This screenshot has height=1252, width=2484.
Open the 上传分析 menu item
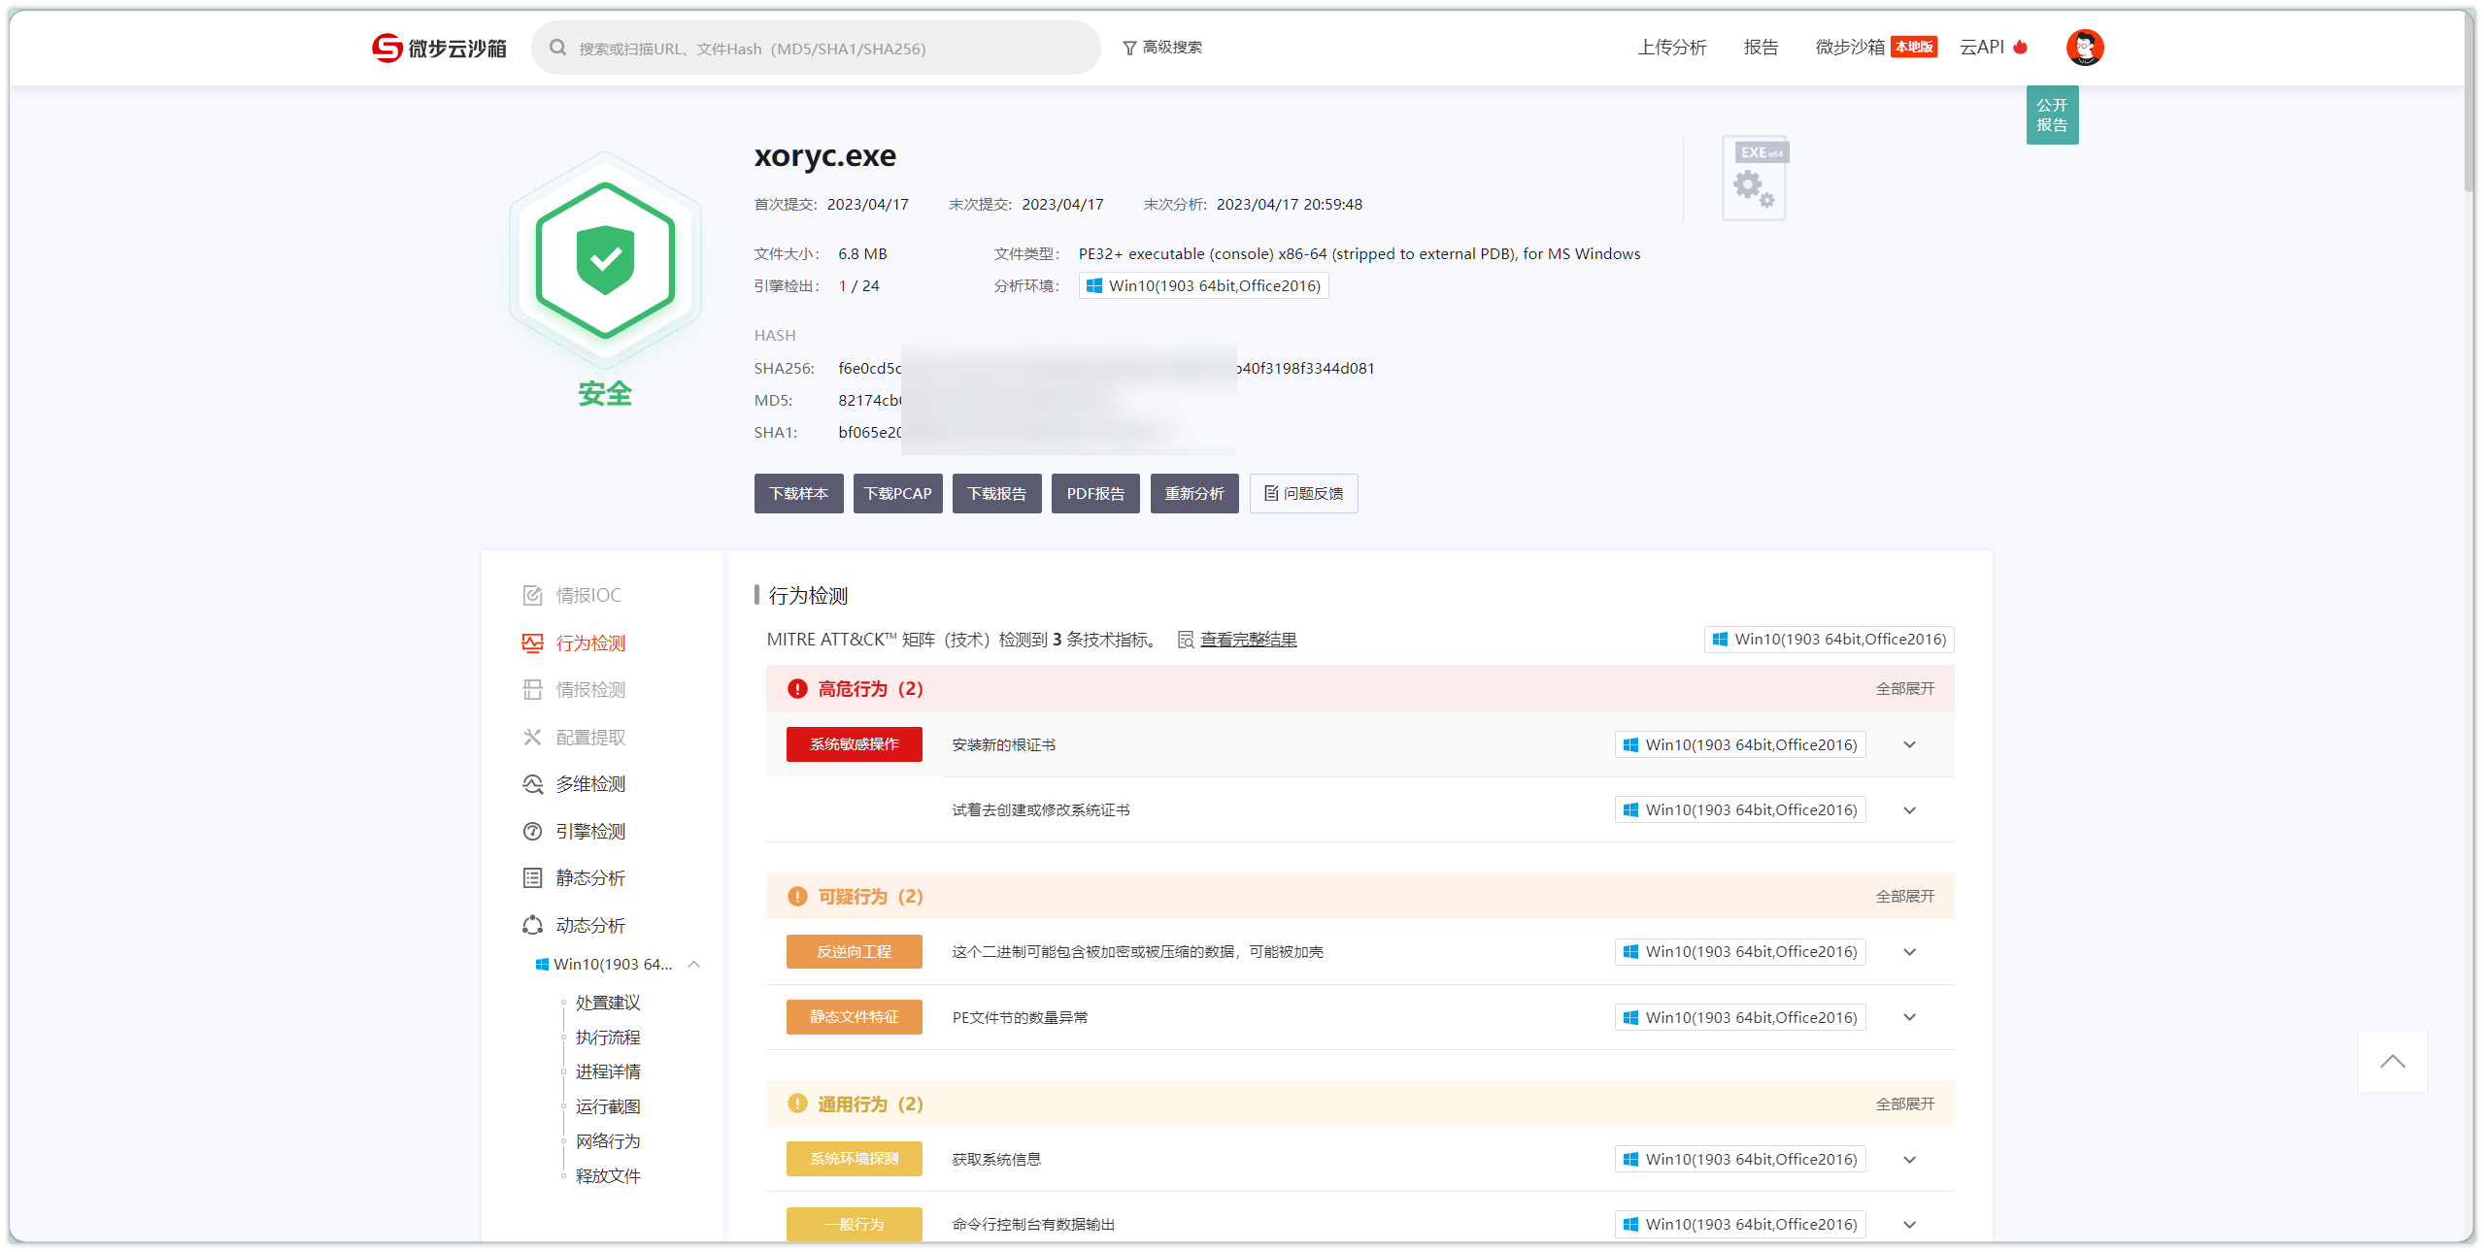pyautogui.click(x=1671, y=48)
